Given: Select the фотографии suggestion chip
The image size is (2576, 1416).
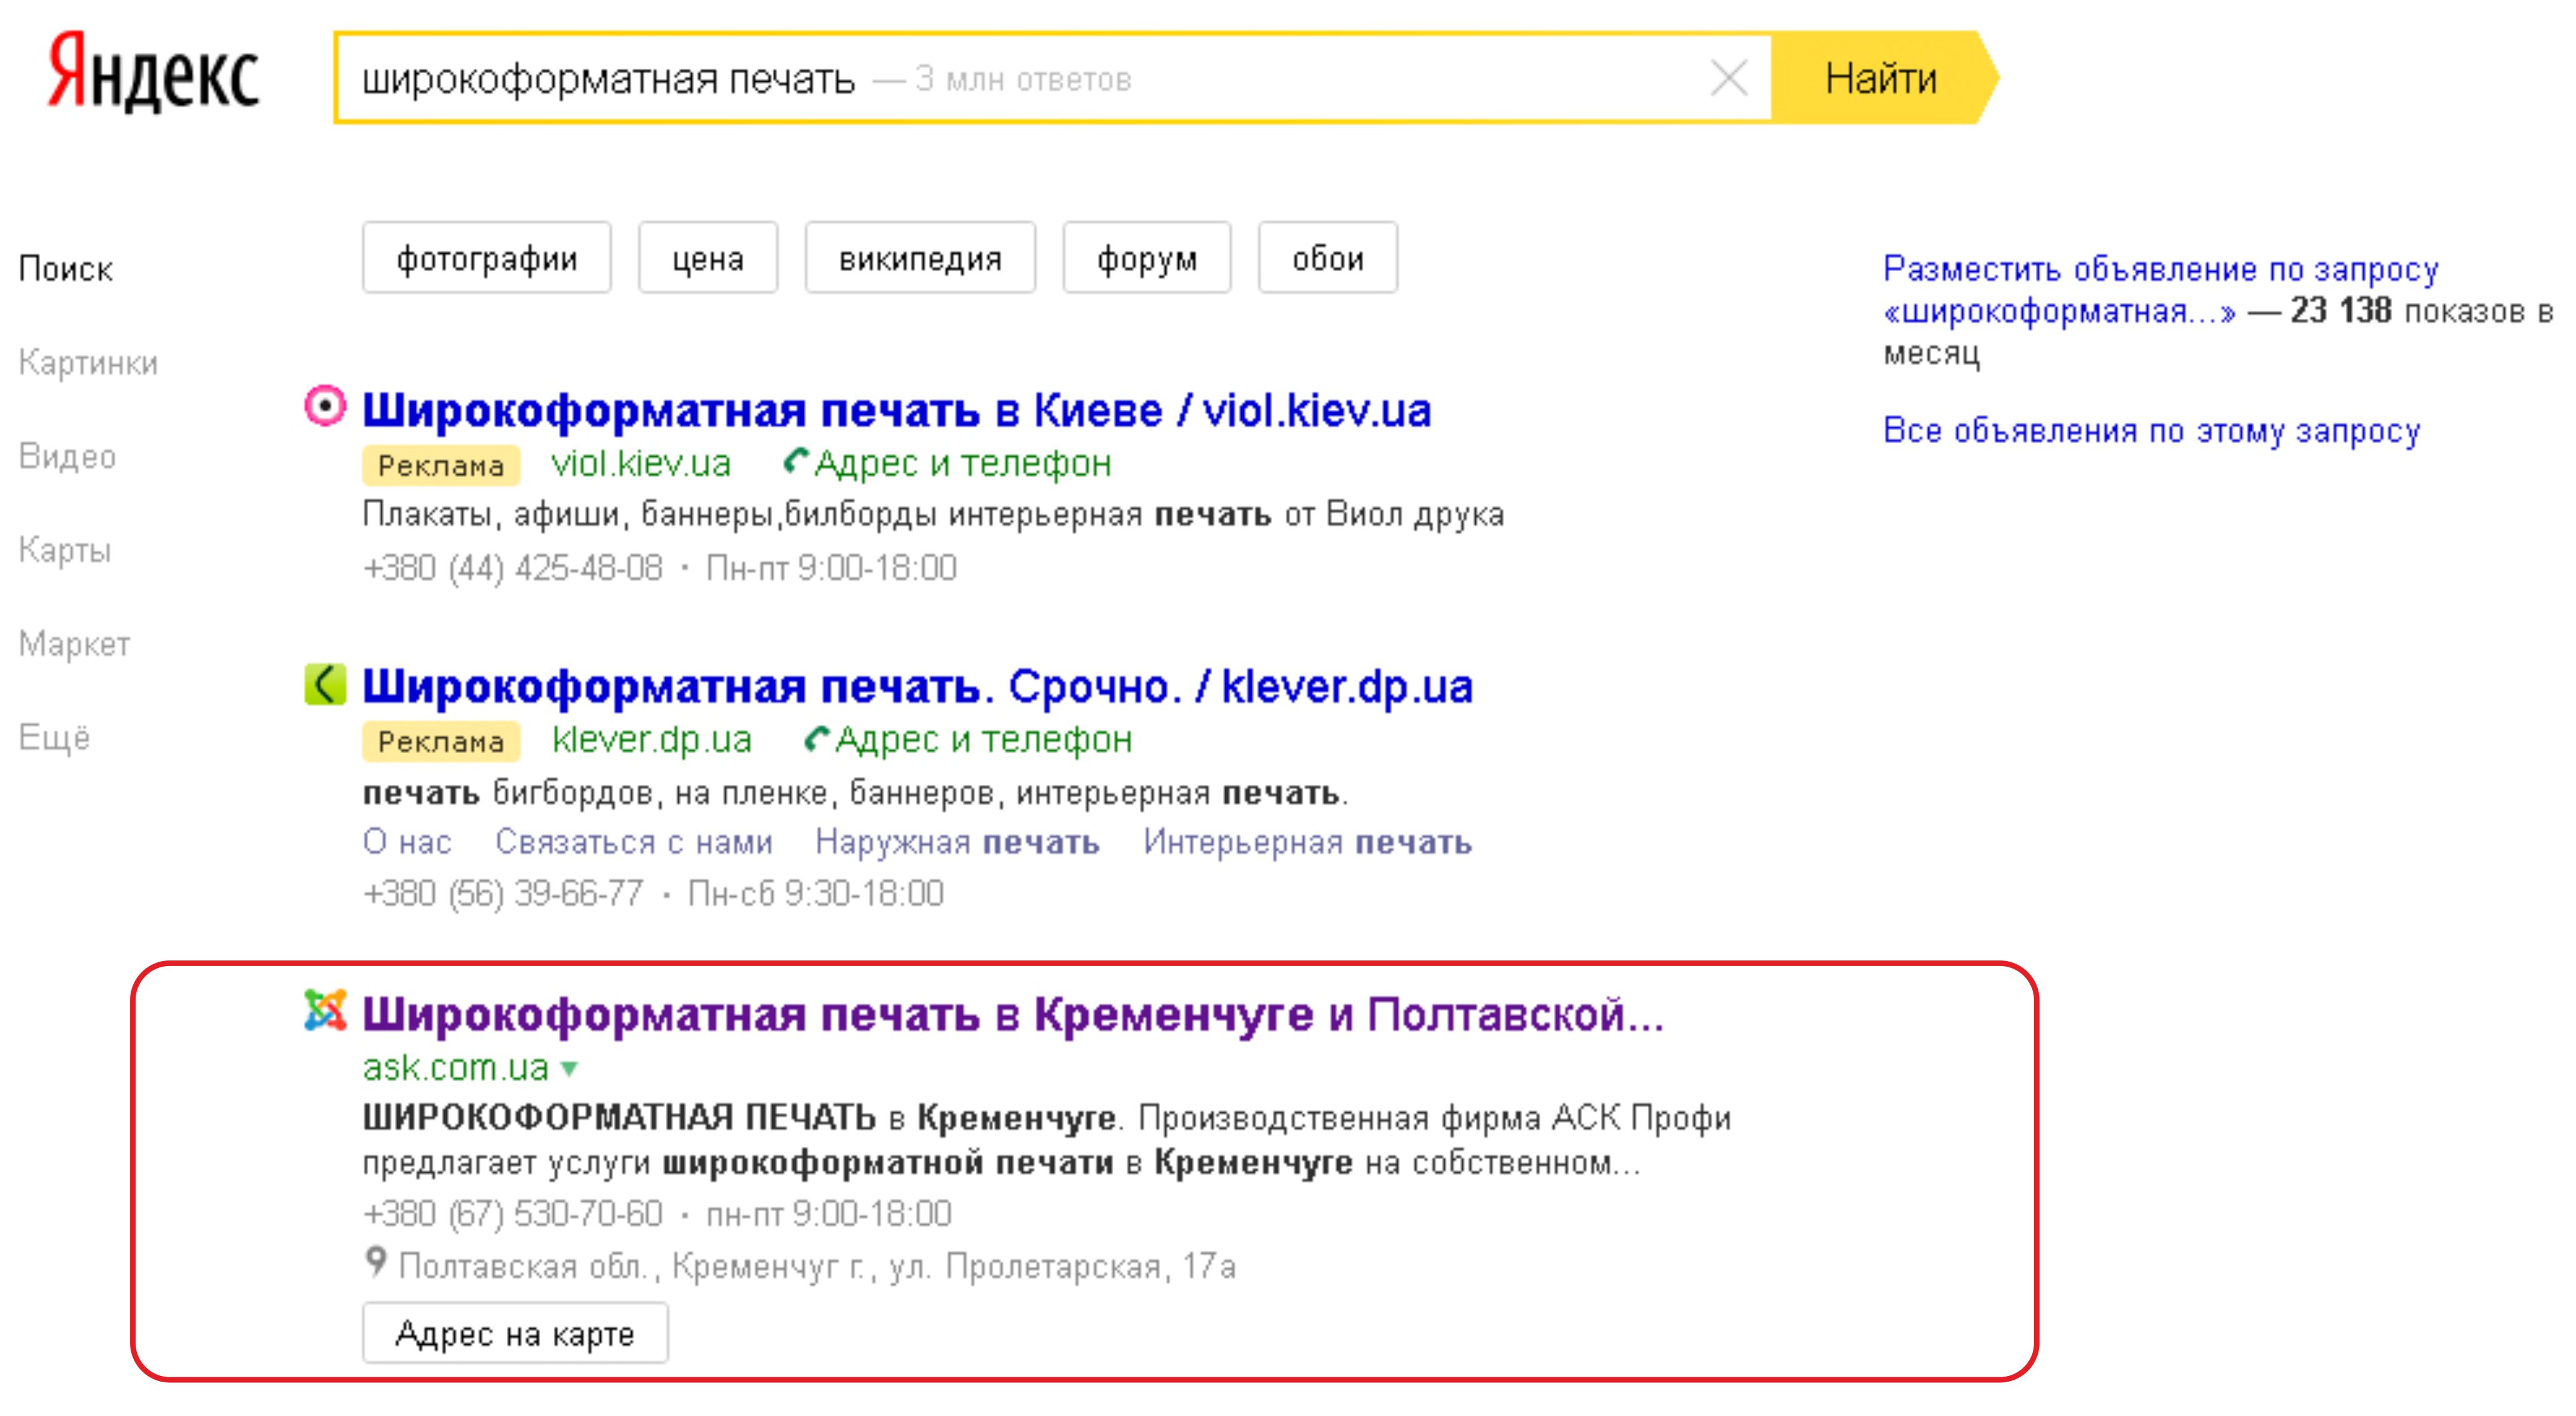Looking at the screenshot, I should 486,259.
